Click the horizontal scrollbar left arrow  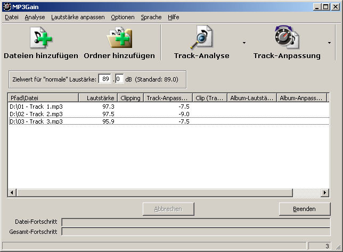[12, 193]
